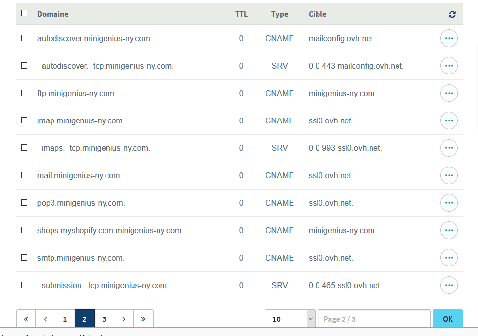The width and height of the screenshot is (478, 336).
Task: Open actions for mail.minigenius-ny.com row
Action: click(449, 175)
